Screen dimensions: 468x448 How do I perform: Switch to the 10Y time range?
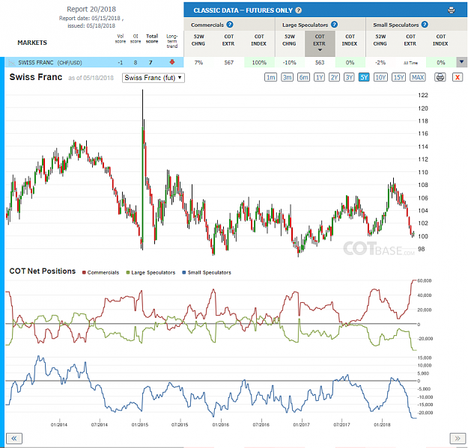point(380,78)
